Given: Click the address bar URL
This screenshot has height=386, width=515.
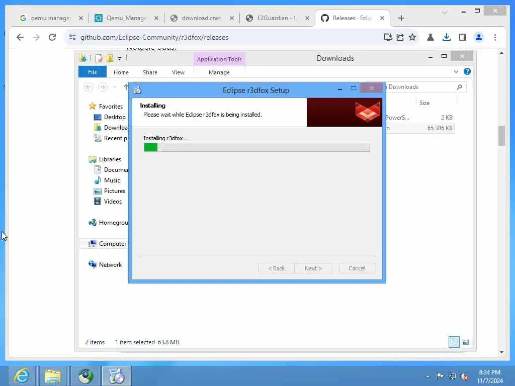Looking at the screenshot, I should tap(154, 37).
